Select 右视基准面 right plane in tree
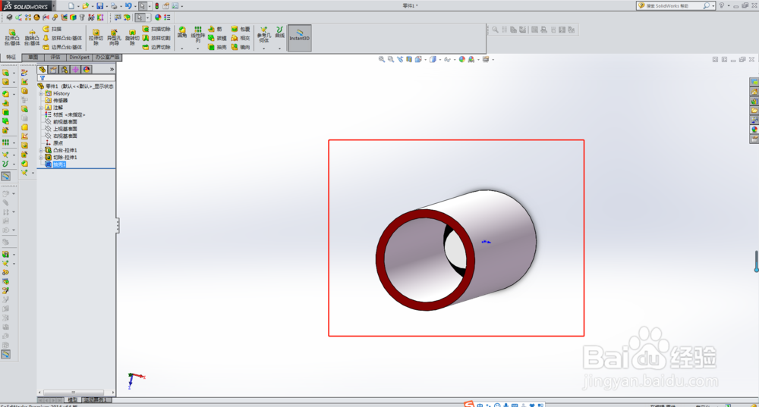The width and height of the screenshot is (759, 407). click(61, 136)
